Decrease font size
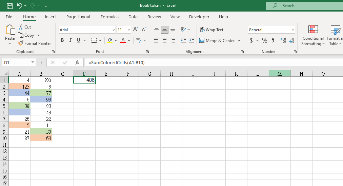The height and width of the screenshot is (186, 343). pyautogui.click(x=144, y=29)
